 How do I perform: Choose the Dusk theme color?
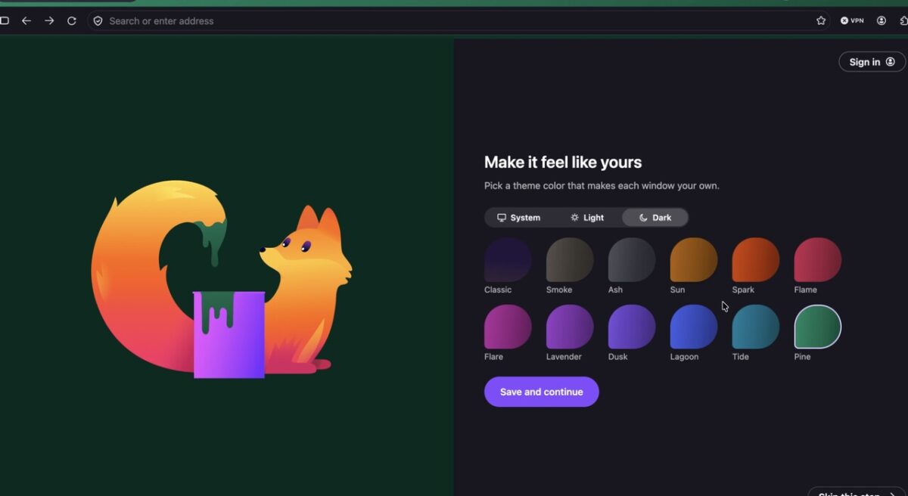632,327
